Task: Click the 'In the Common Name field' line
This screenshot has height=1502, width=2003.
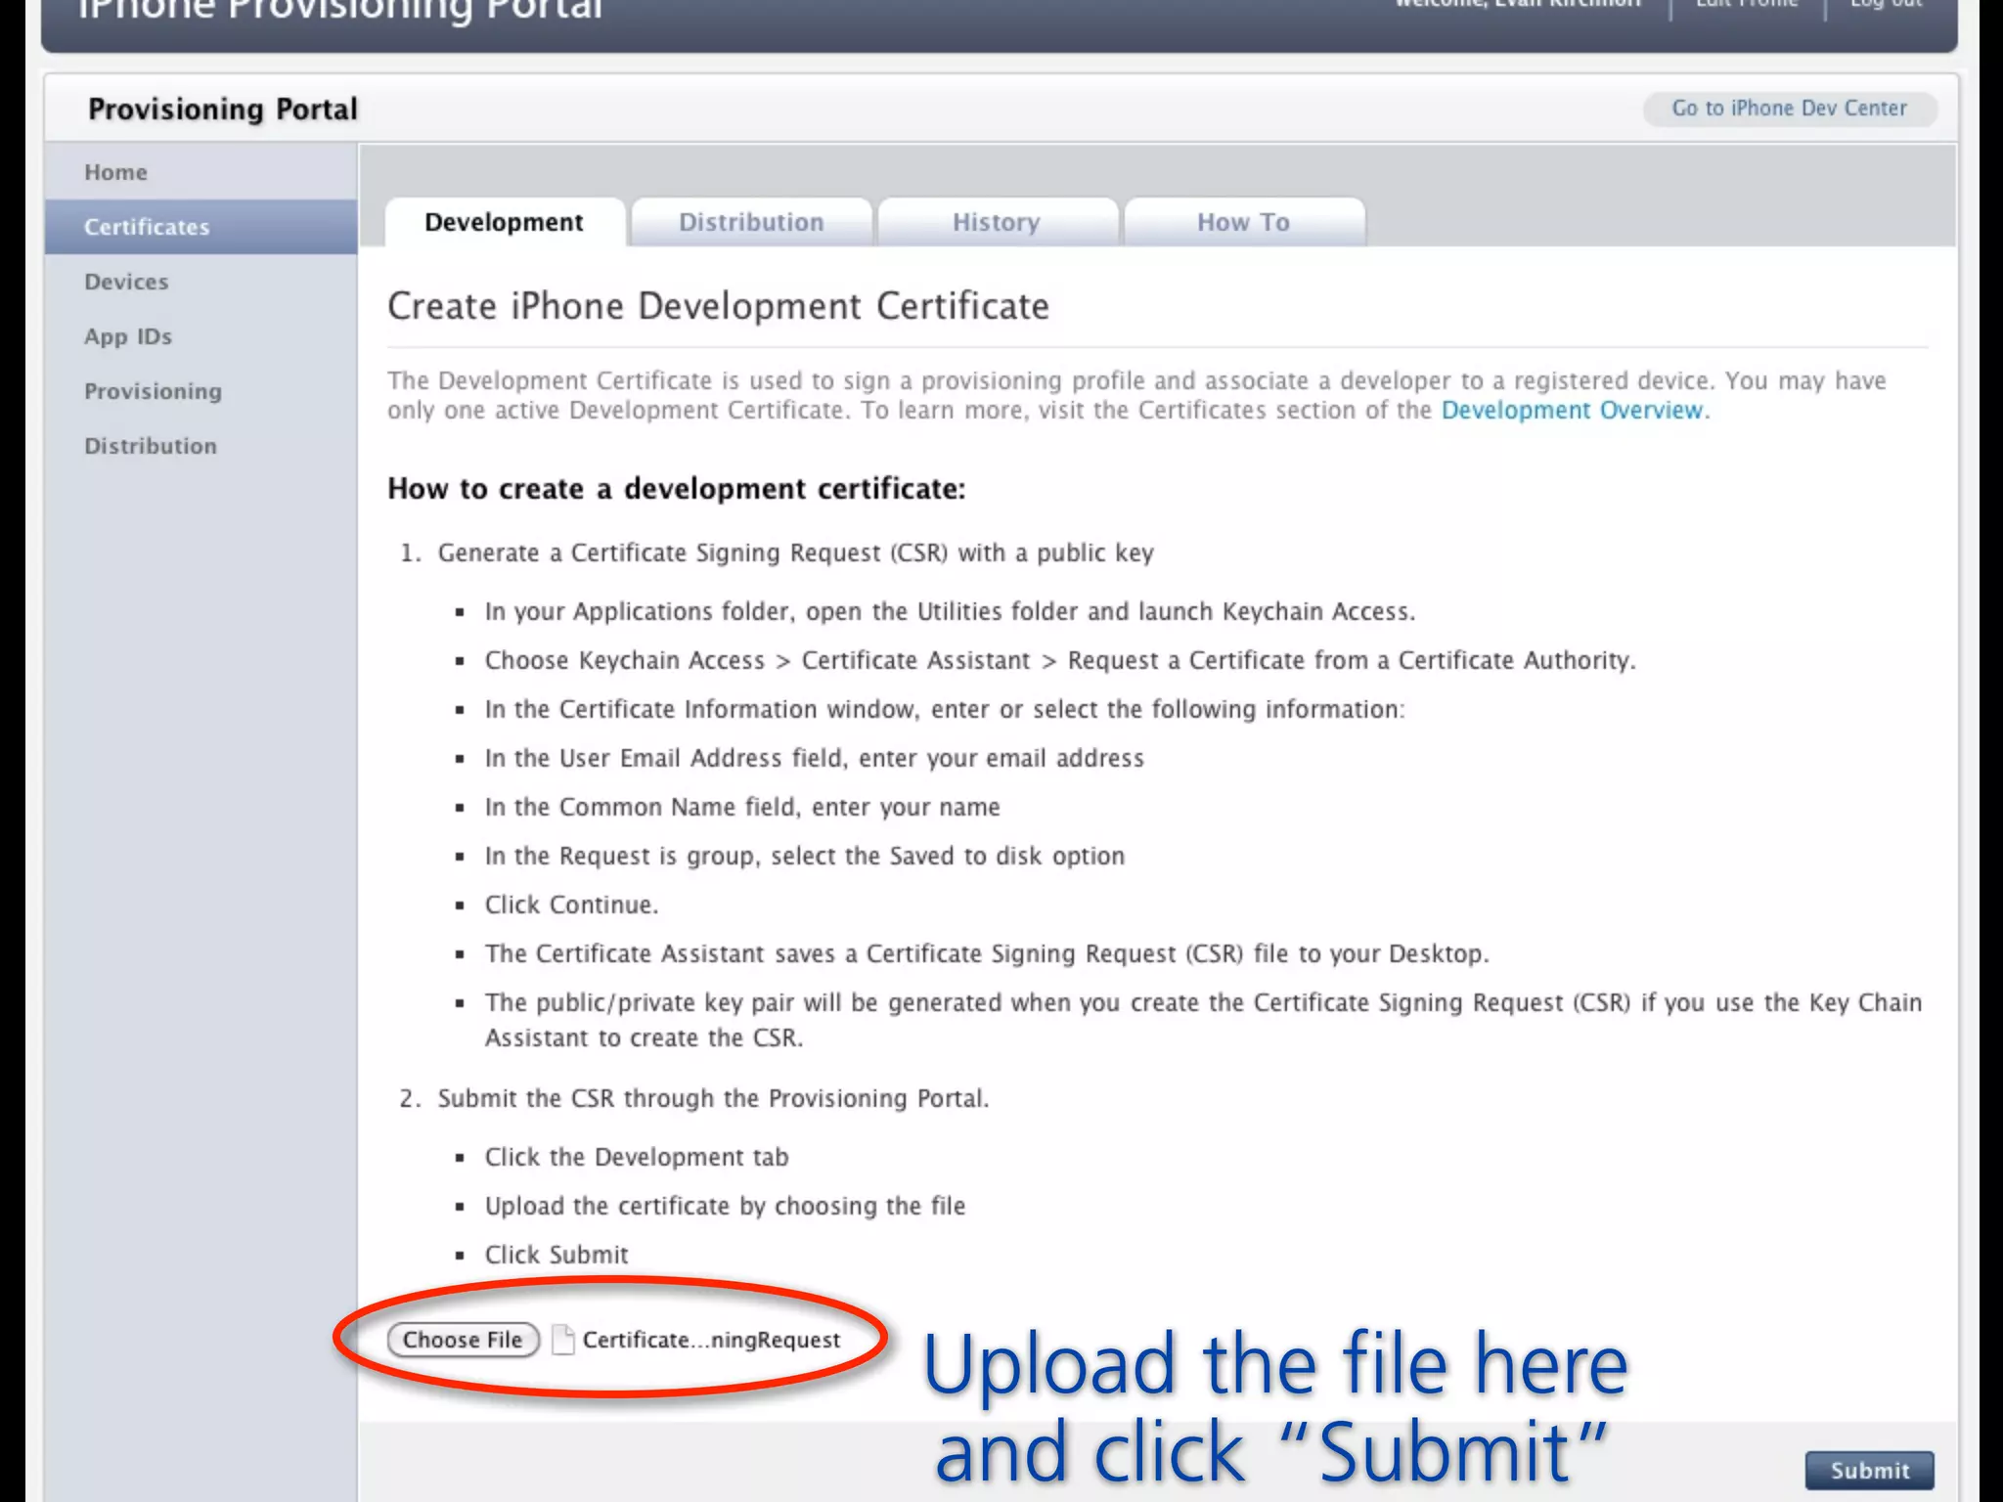Action: (x=742, y=807)
